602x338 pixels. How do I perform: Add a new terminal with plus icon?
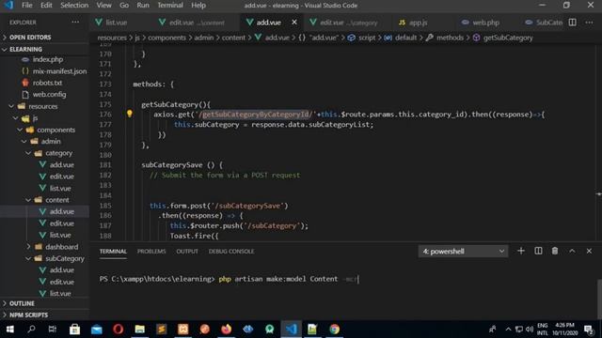[521, 251]
